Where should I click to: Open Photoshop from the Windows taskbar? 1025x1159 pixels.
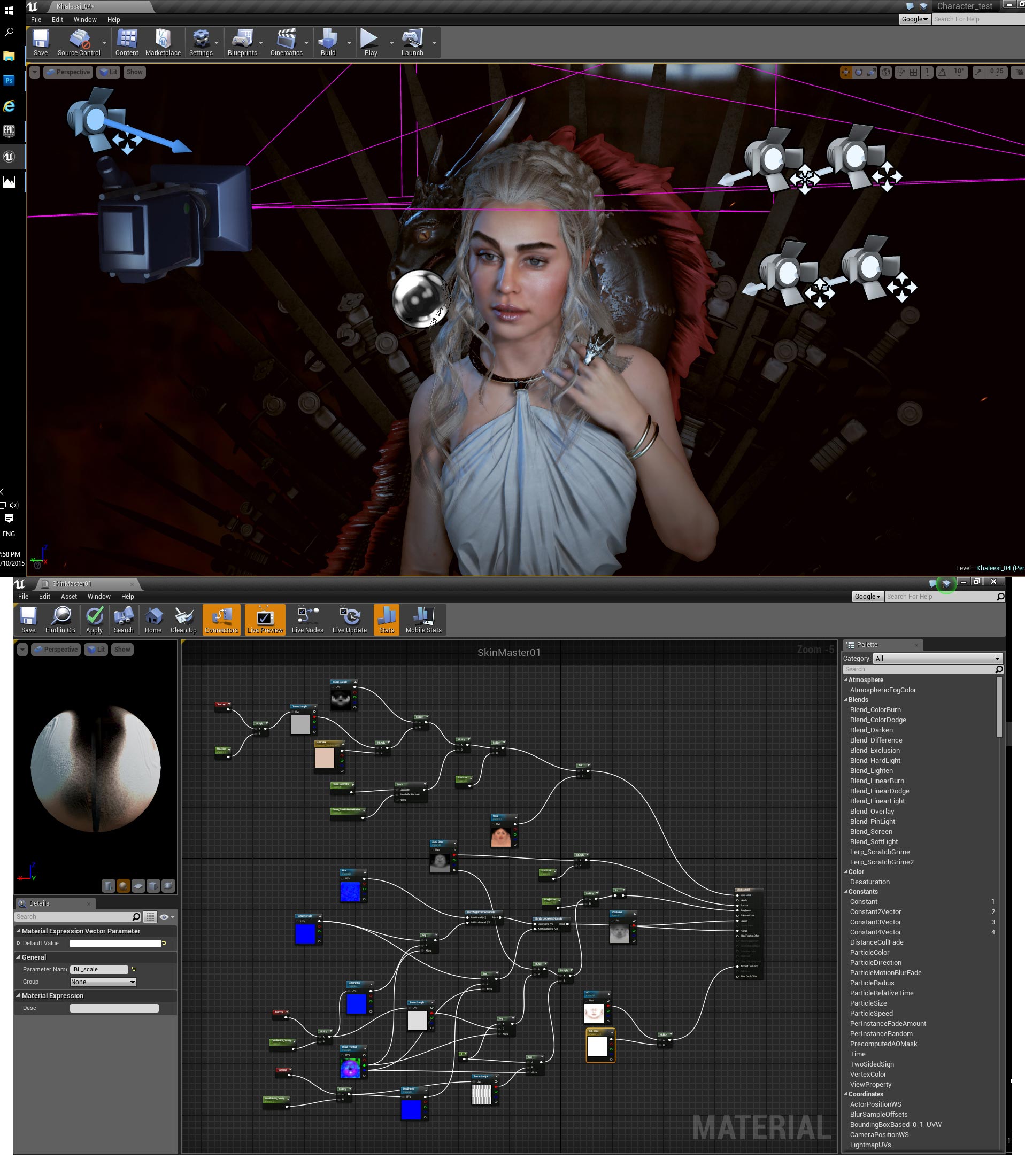click(x=9, y=81)
